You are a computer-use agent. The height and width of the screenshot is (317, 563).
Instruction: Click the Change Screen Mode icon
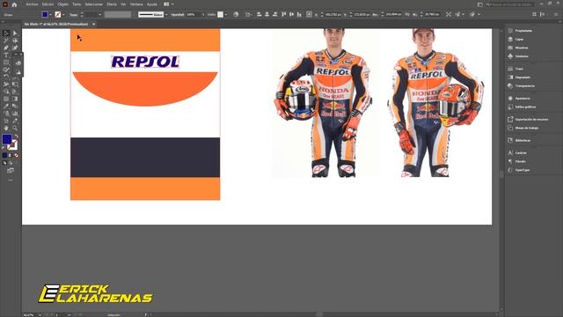(11, 171)
